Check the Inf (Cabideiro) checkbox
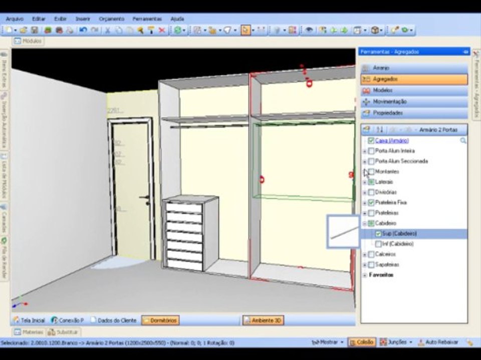The height and width of the screenshot is (360, 481). click(378, 244)
